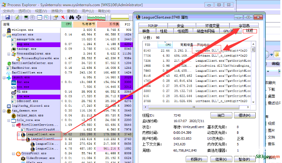Viewport: 282px width, 163px height.
Task: Click the PD.exe printer-like icon
Action: pos(14,92)
